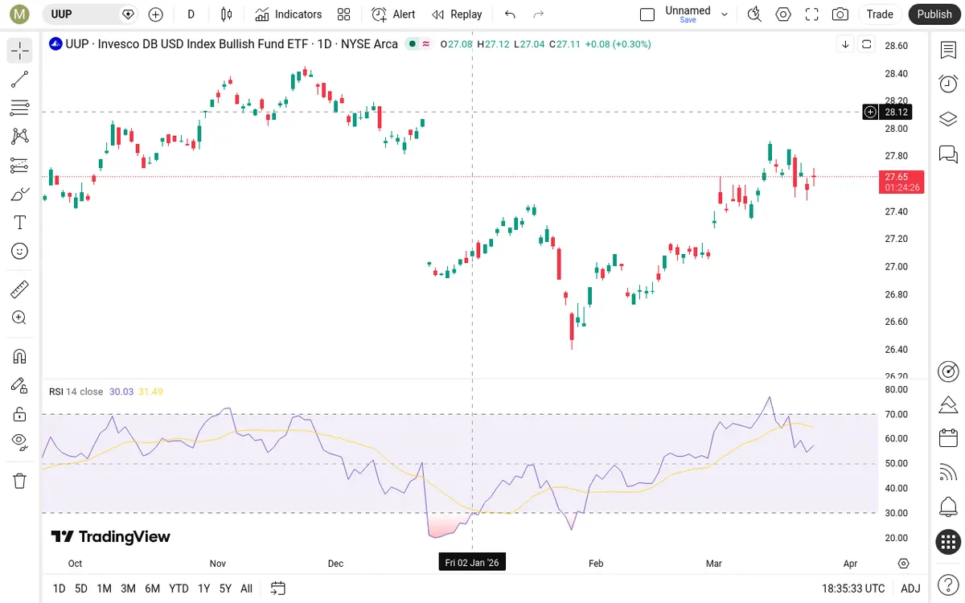The height and width of the screenshot is (603, 965).
Task: Redo the last chart action
Action: click(539, 14)
